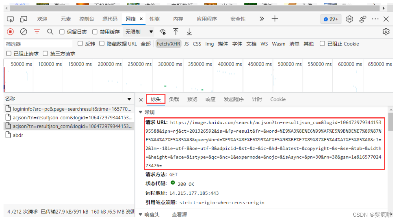This screenshot has width=398, height=221.
Task: Enable the 禁用缓存 checkbox
Action: coord(95,32)
